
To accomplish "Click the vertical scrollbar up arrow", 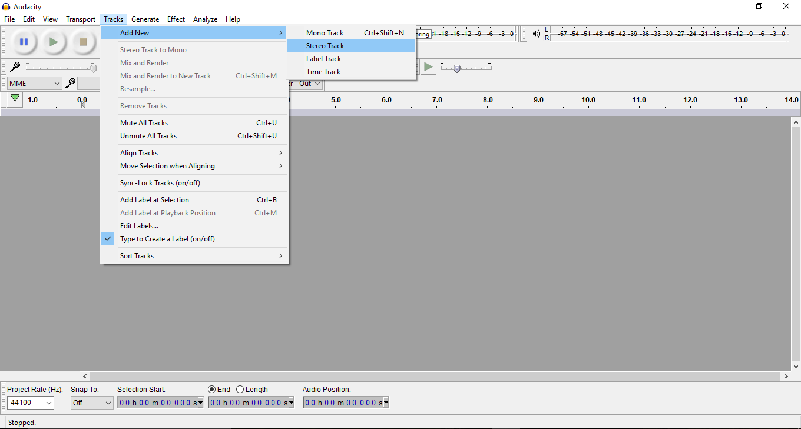I will click(x=796, y=122).
